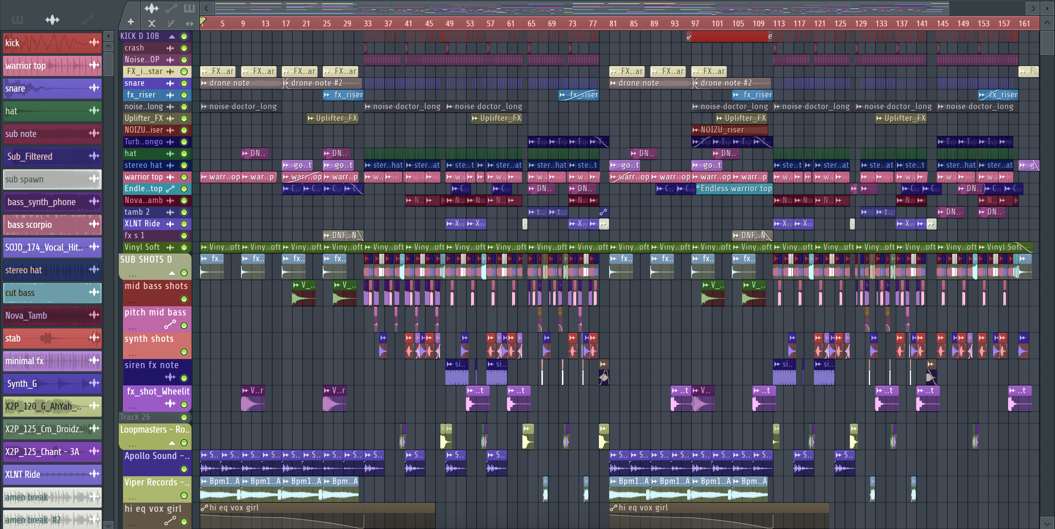Click picker panel scroll down arrow
The width and height of the screenshot is (1055, 529).
click(x=108, y=525)
